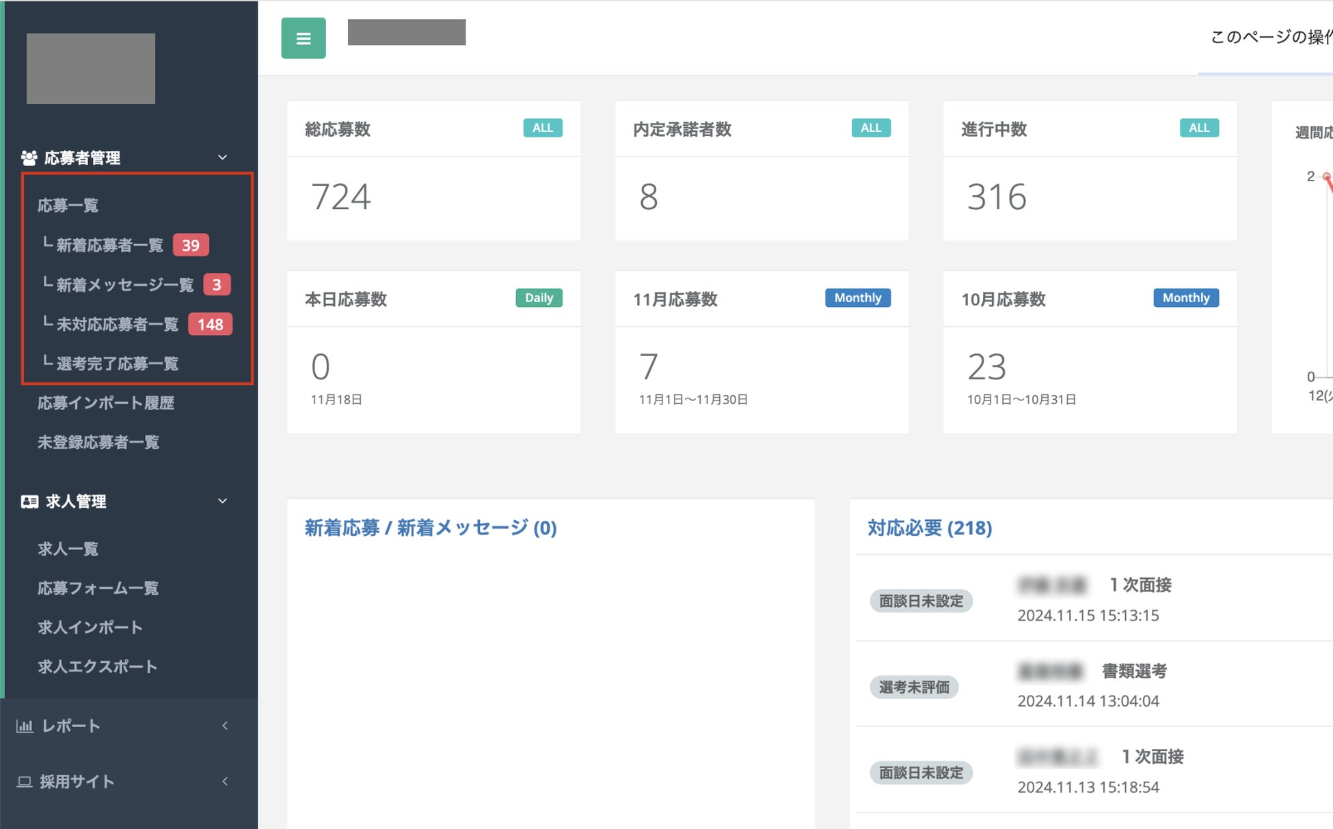This screenshot has width=1333, height=829.
Task: Click 新着応募 / 新着メッセージ (0) heading link
Action: tap(430, 528)
